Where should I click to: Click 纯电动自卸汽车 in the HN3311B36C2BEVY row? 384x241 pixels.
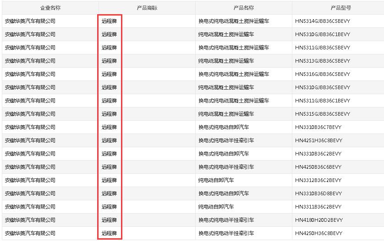coord(216,207)
